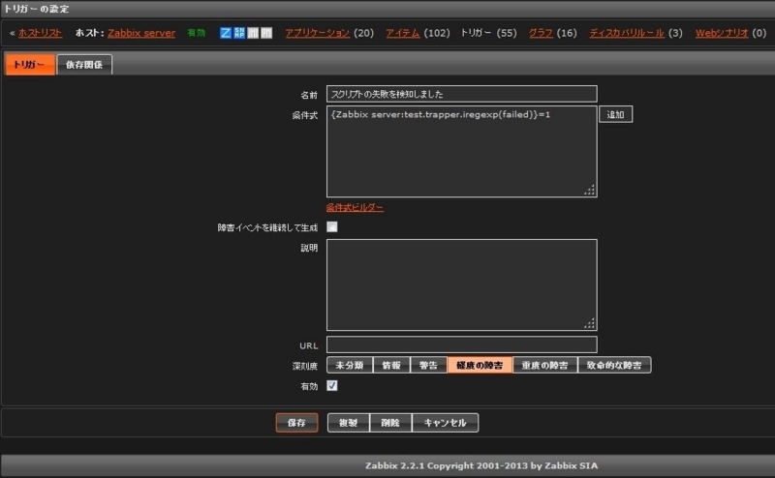Click the 名前 input field
The image size is (775, 478).
[x=462, y=94]
